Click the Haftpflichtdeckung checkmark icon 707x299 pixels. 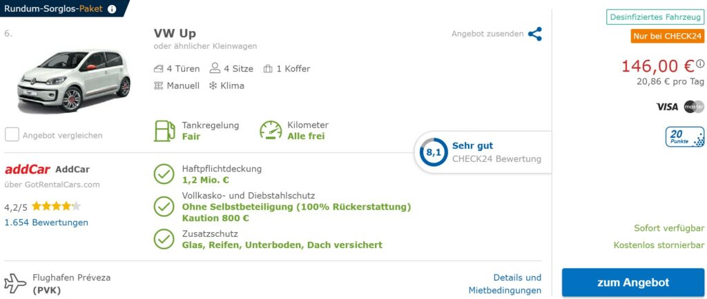pos(164,174)
